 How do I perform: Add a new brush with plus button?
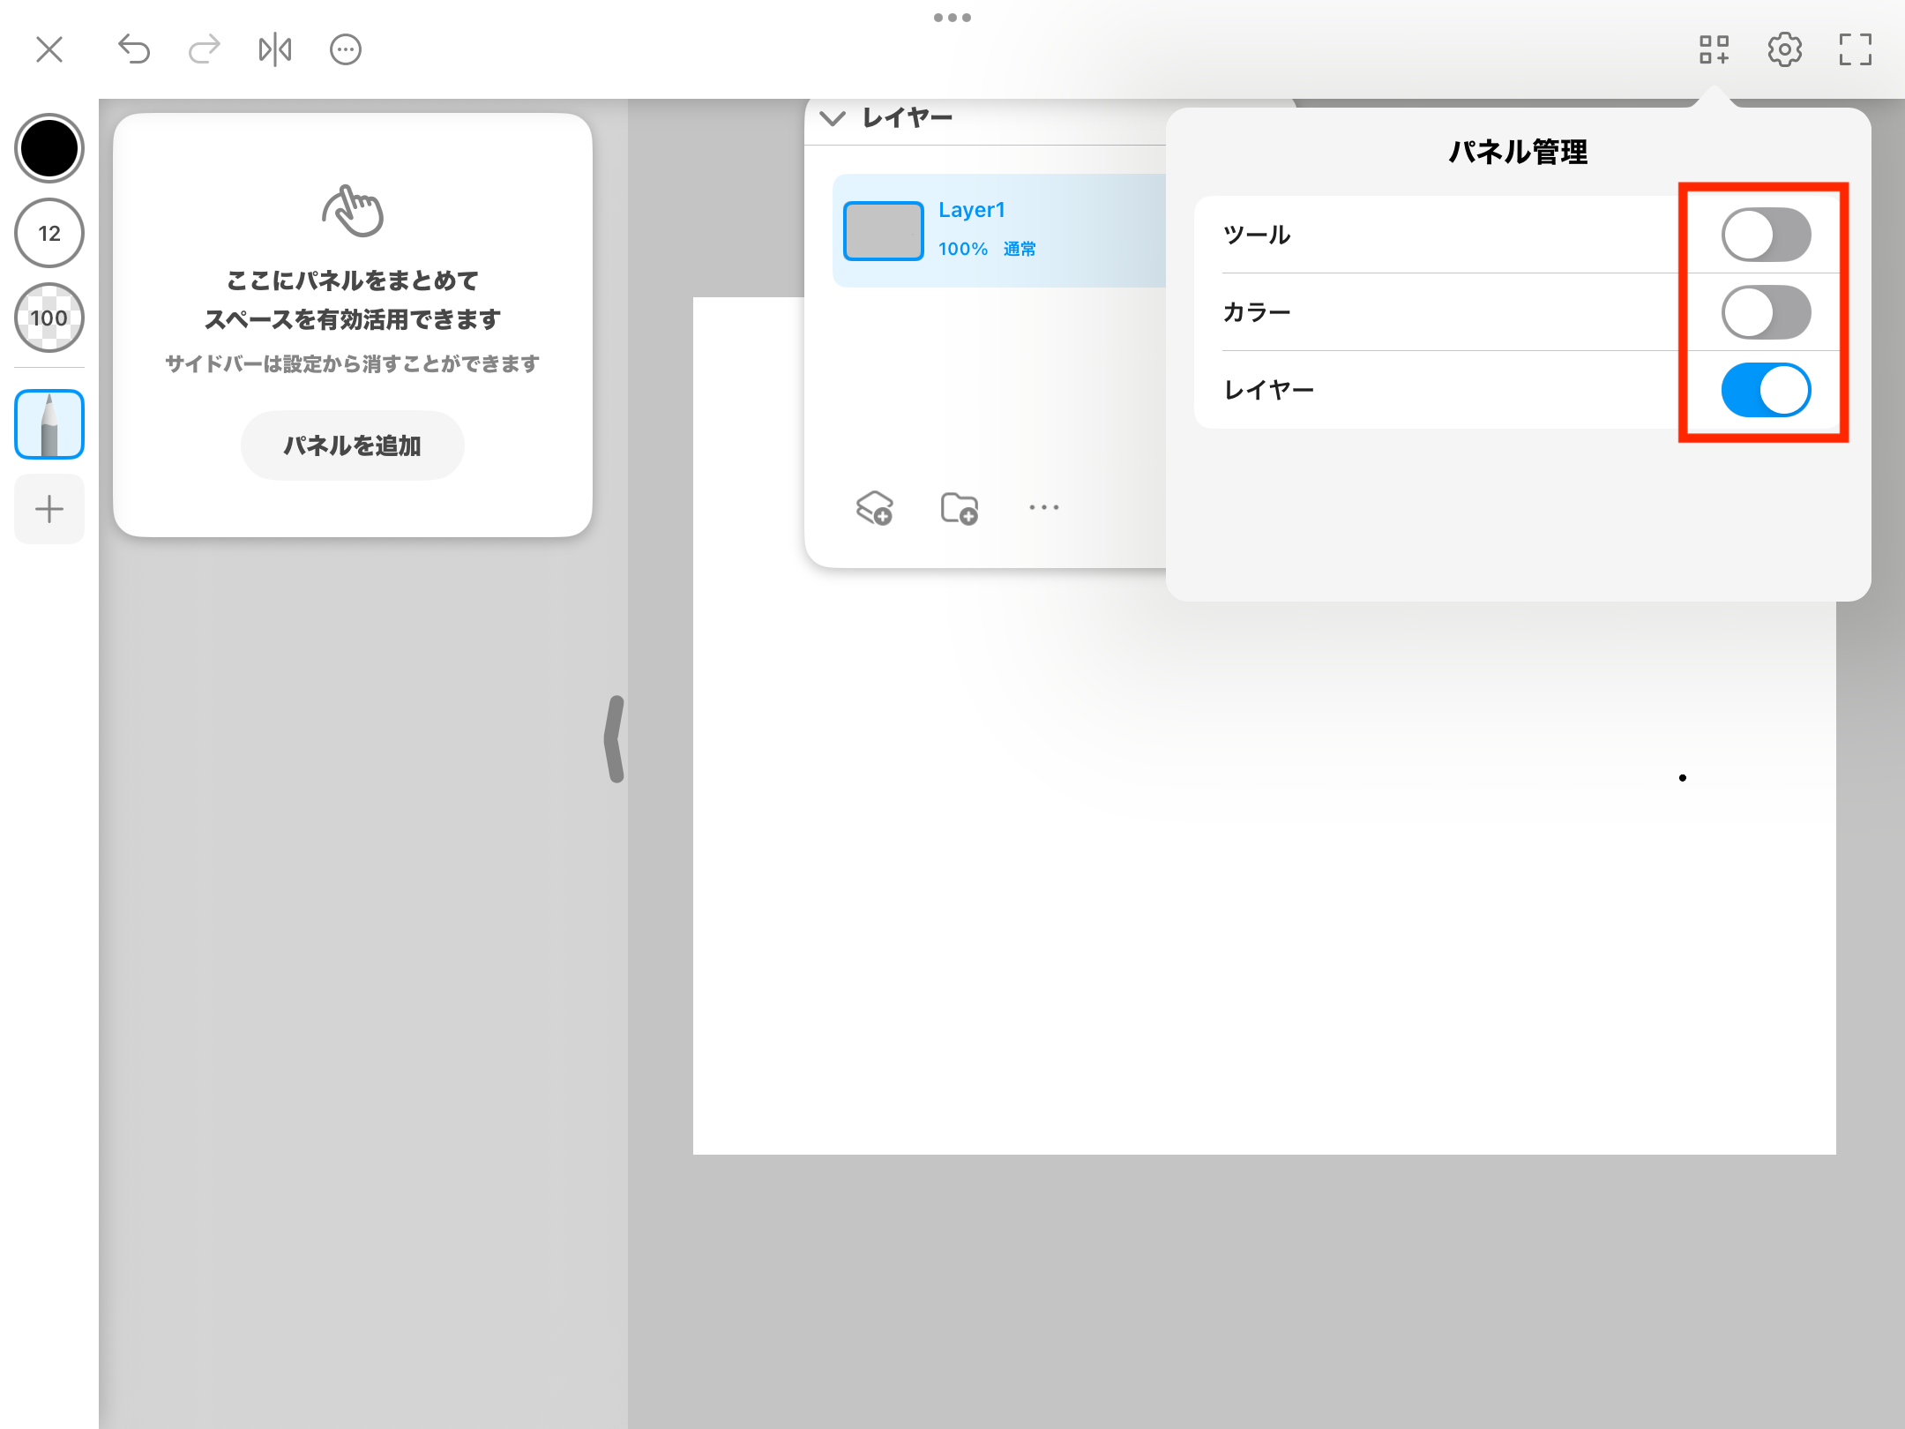click(x=49, y=509)
